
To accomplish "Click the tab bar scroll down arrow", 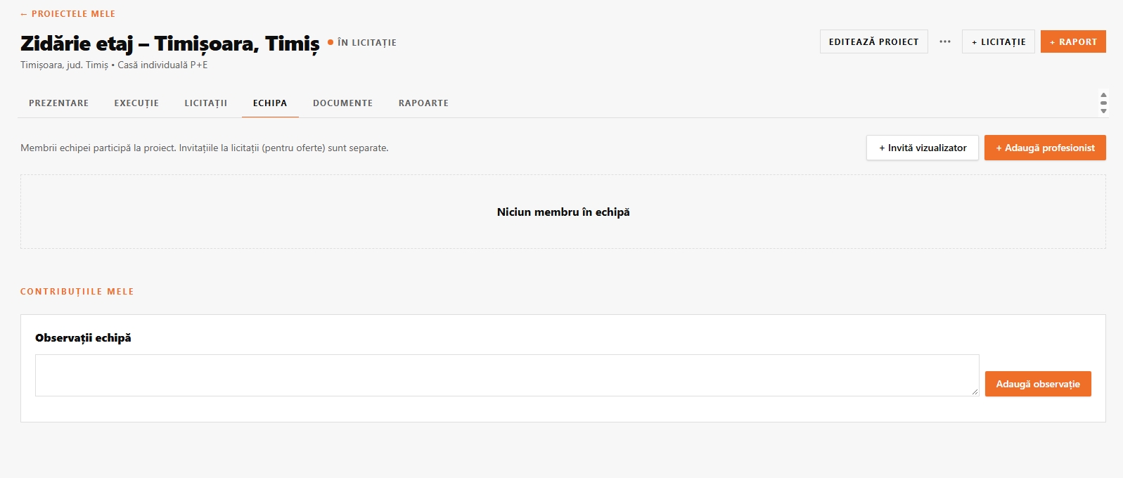I will pos(1103,111).
